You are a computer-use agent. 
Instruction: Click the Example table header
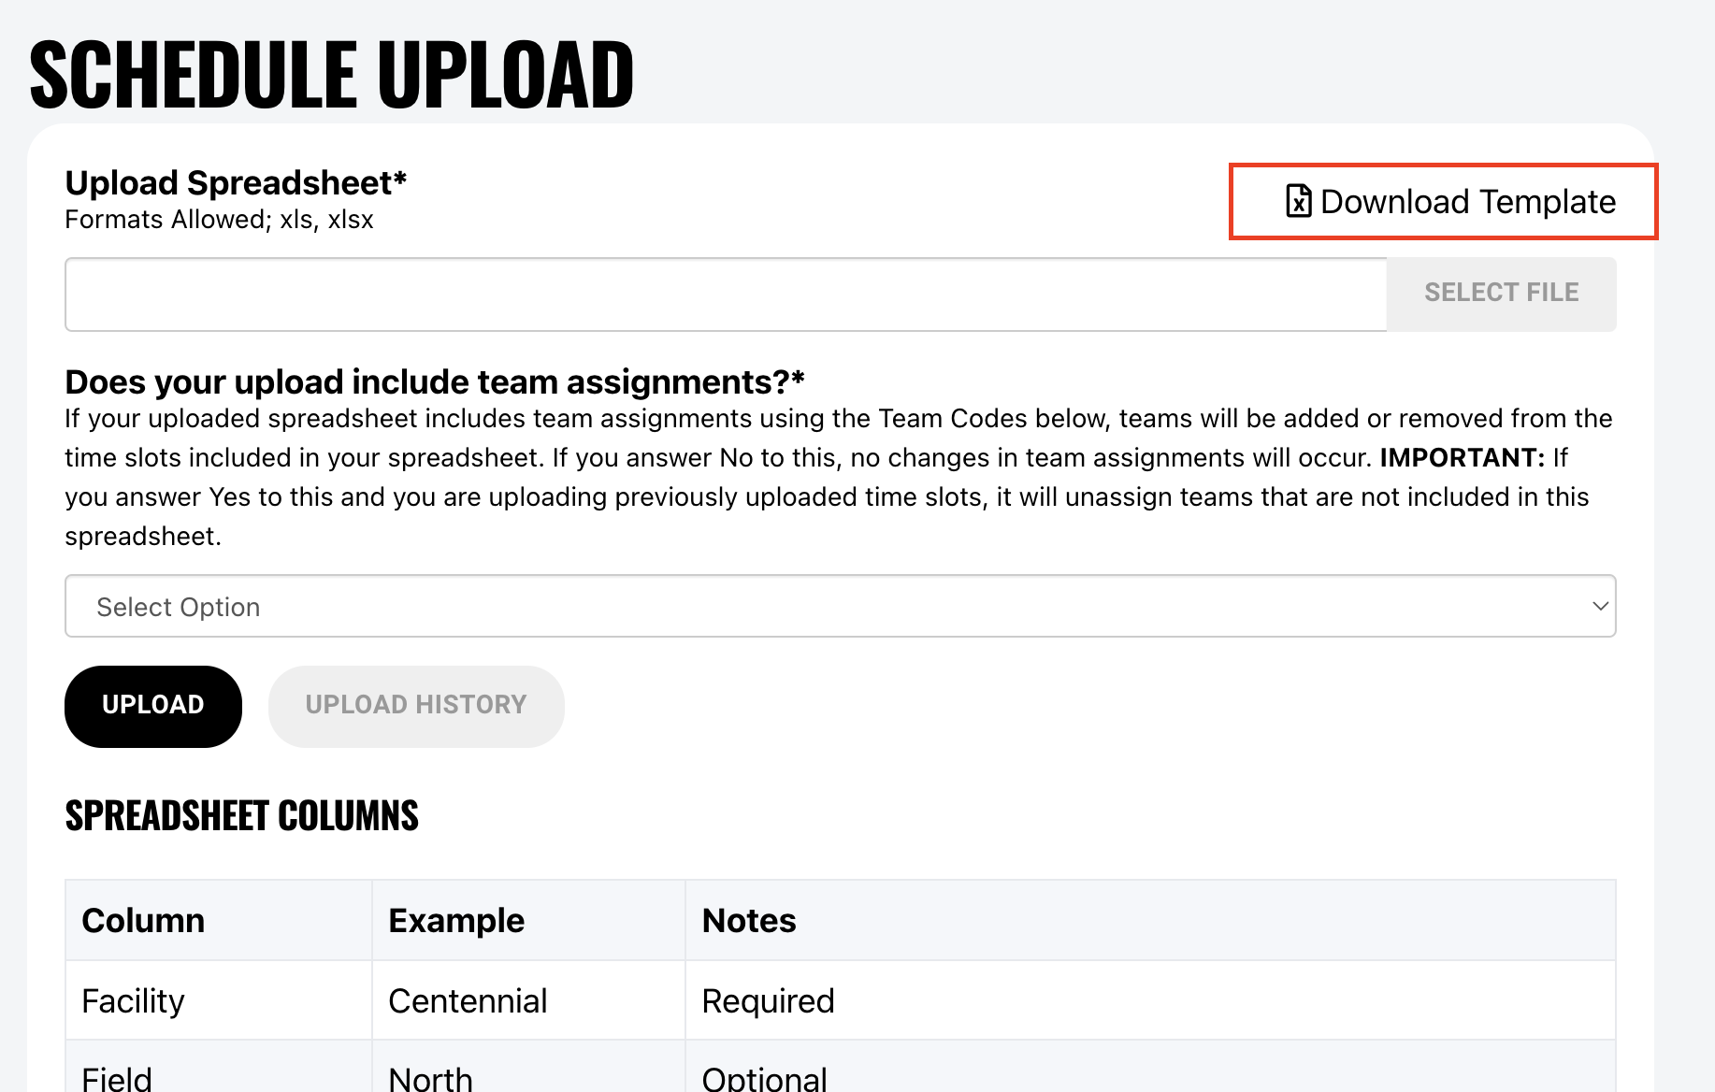(x=456, y=921)
